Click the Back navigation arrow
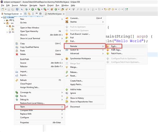 point(113,9)
